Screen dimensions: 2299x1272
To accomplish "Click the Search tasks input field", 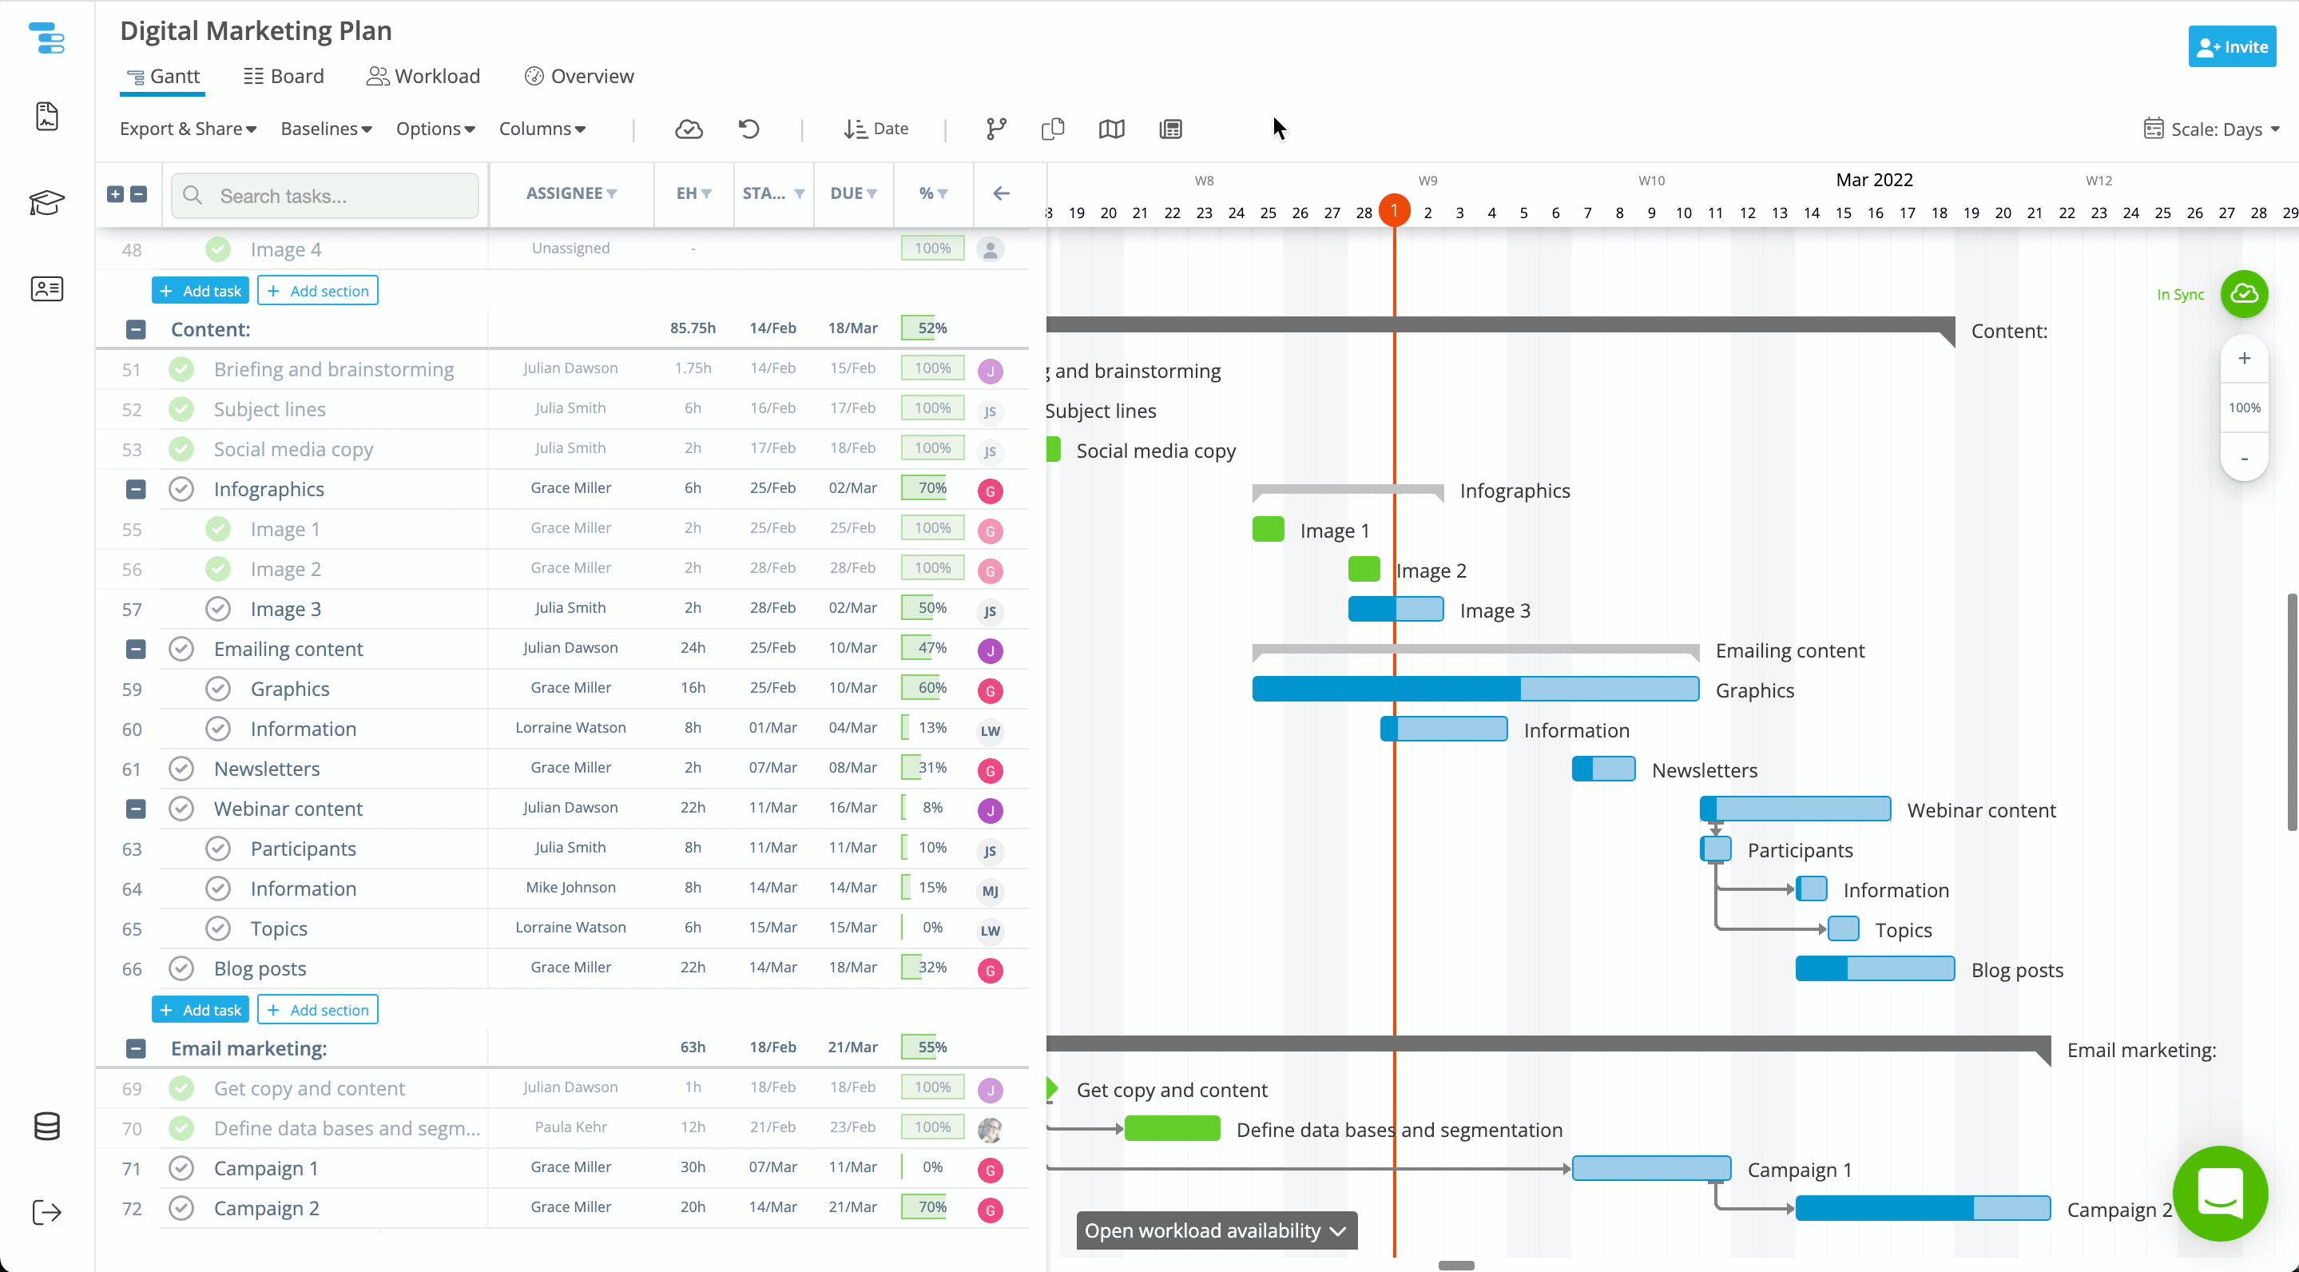I will pyautogui.click(x=325, y=195).
